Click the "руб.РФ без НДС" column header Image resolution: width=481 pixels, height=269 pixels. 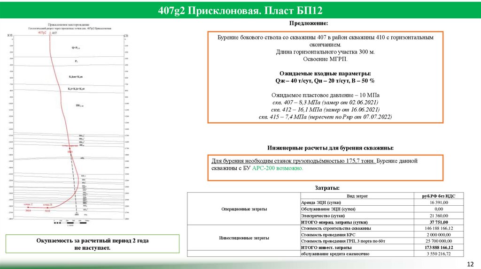click(439, 196)
